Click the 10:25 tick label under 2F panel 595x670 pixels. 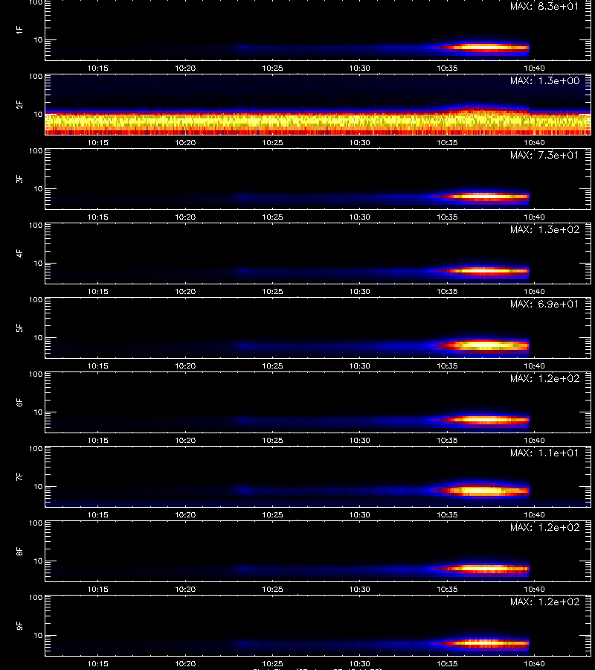(x=272, y=143)
